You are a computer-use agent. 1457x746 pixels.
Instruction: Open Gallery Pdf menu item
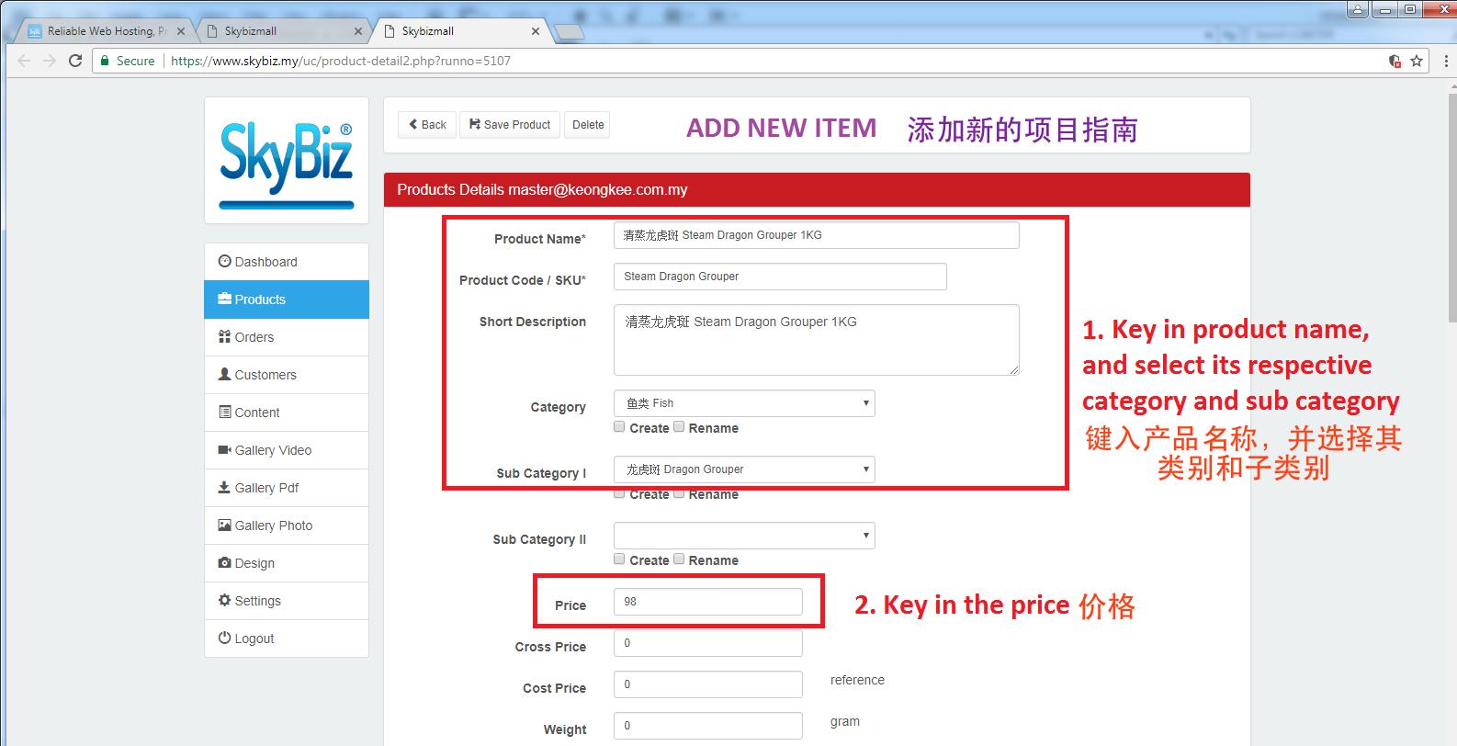pyautogui.click(x=287, y=488)
